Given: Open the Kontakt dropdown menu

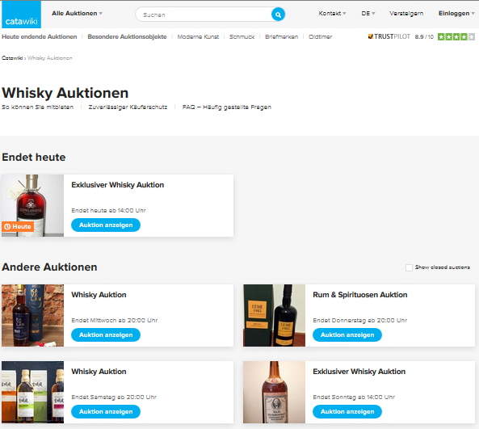Looking at the screenshot, I should tap(332, 14).
